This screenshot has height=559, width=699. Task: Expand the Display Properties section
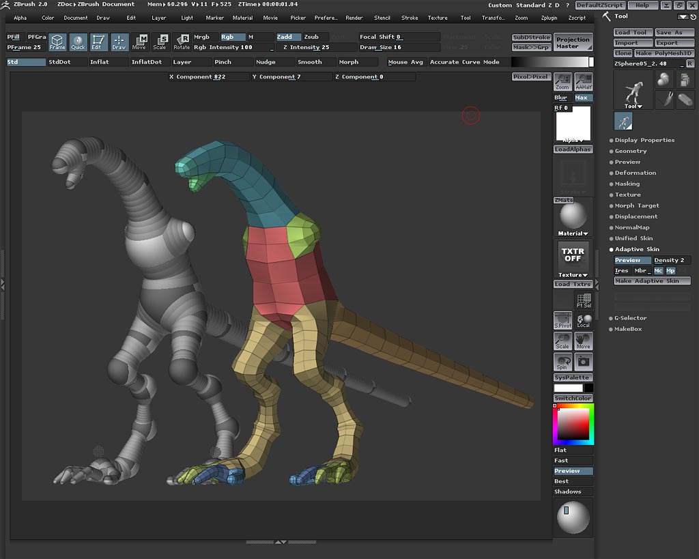(644, 140)
